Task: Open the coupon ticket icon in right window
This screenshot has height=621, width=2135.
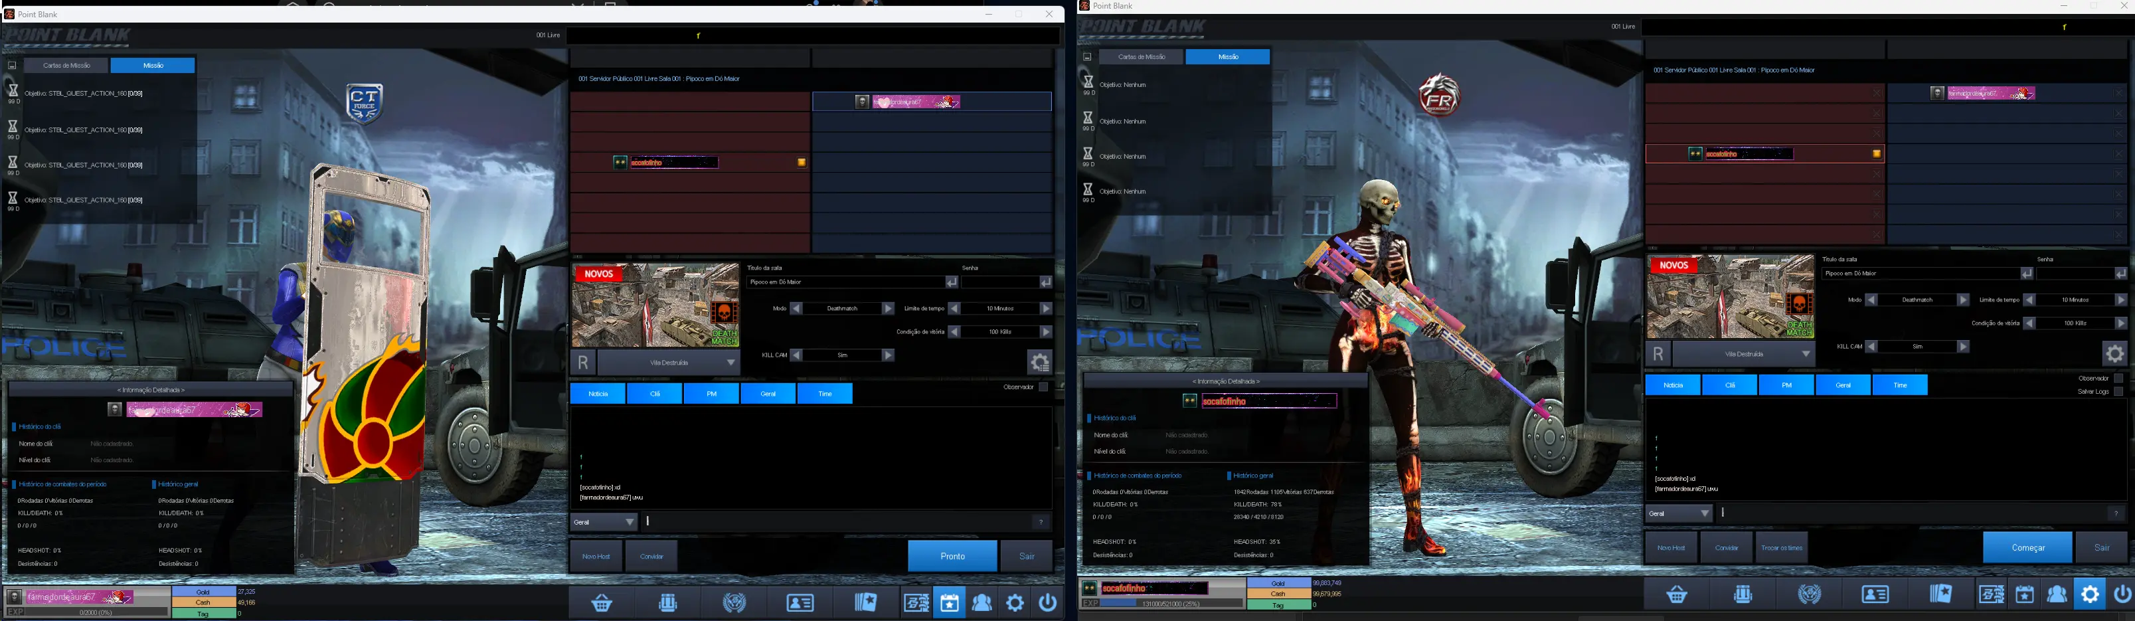Action: 1991,594
